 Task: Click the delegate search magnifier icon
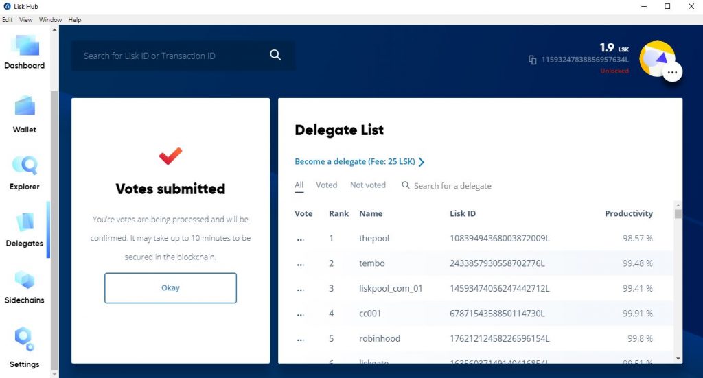(x=405, y=185)
